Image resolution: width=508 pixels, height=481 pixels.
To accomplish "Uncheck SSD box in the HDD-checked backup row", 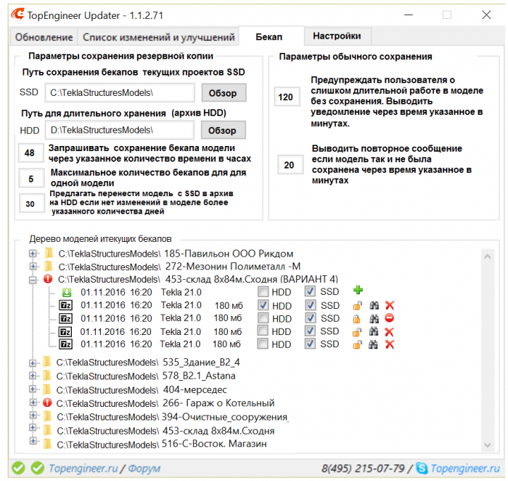I will click(x=311, y=305).
